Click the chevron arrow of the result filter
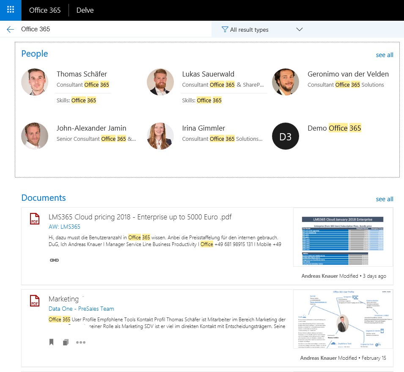This screenshot has width=404, height=372. [300, 30]
